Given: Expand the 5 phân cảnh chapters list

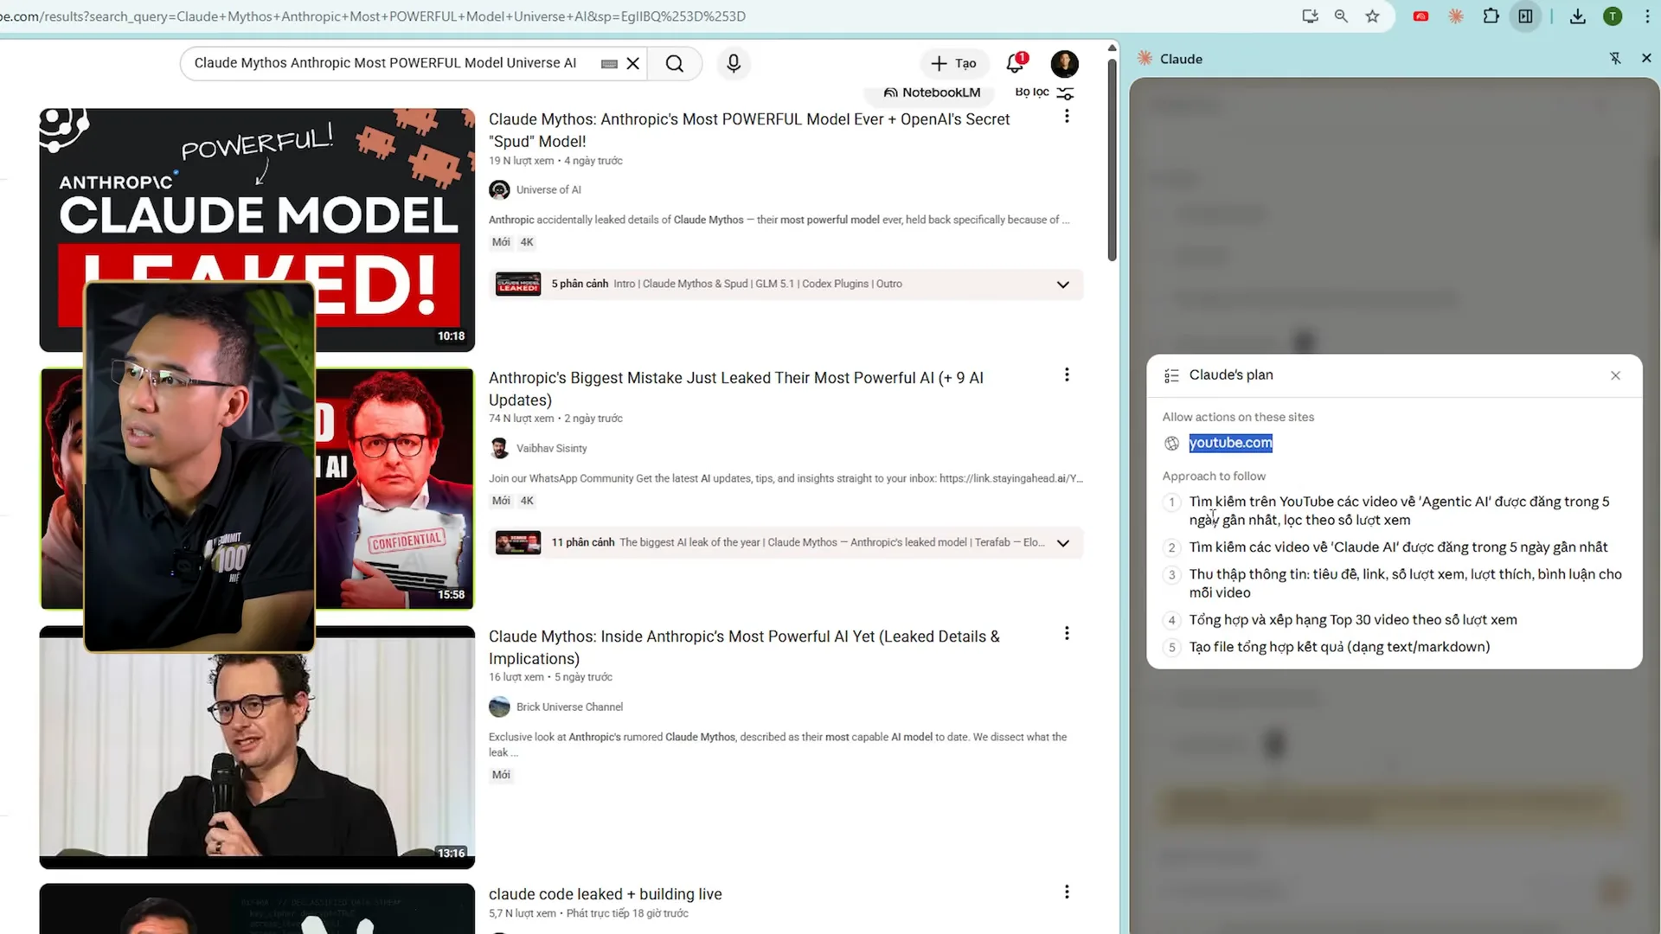Looking at the screenshot, I should pos(1063,285).
